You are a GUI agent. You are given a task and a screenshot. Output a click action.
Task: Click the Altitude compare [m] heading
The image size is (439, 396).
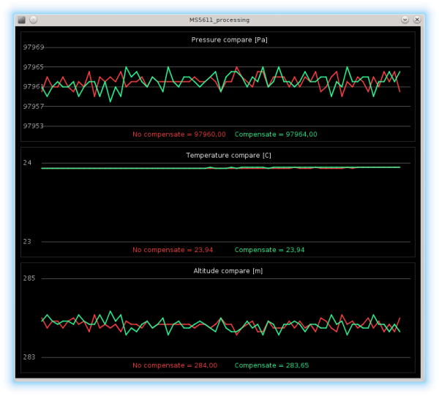coord(228,271)
